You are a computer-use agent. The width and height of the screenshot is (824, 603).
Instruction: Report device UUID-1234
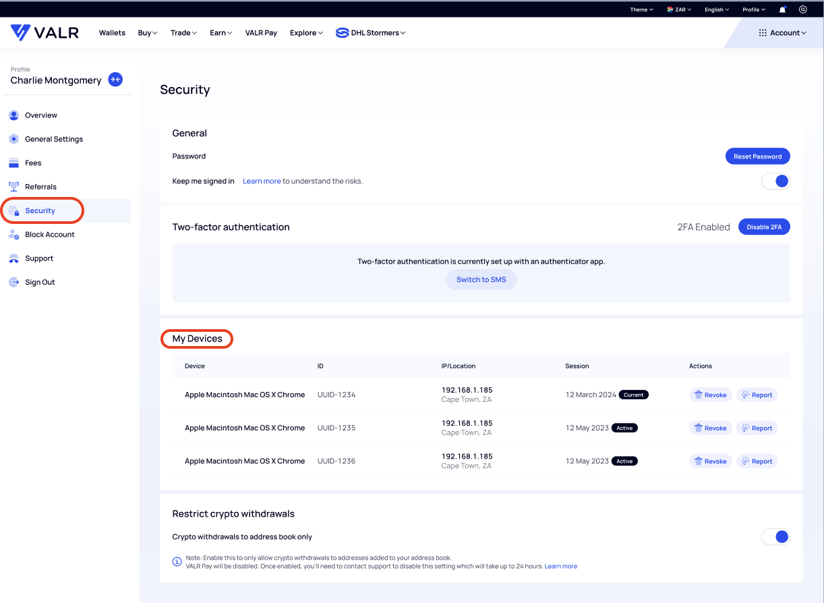pos(757,395)
